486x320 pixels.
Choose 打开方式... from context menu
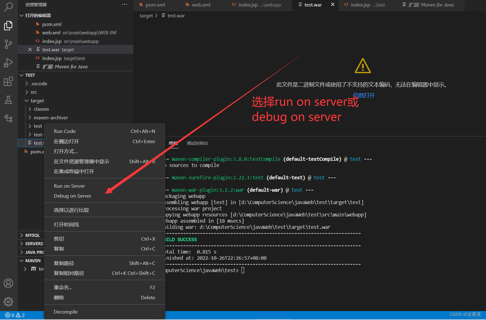pyautogui.click(x=104, y=151)
